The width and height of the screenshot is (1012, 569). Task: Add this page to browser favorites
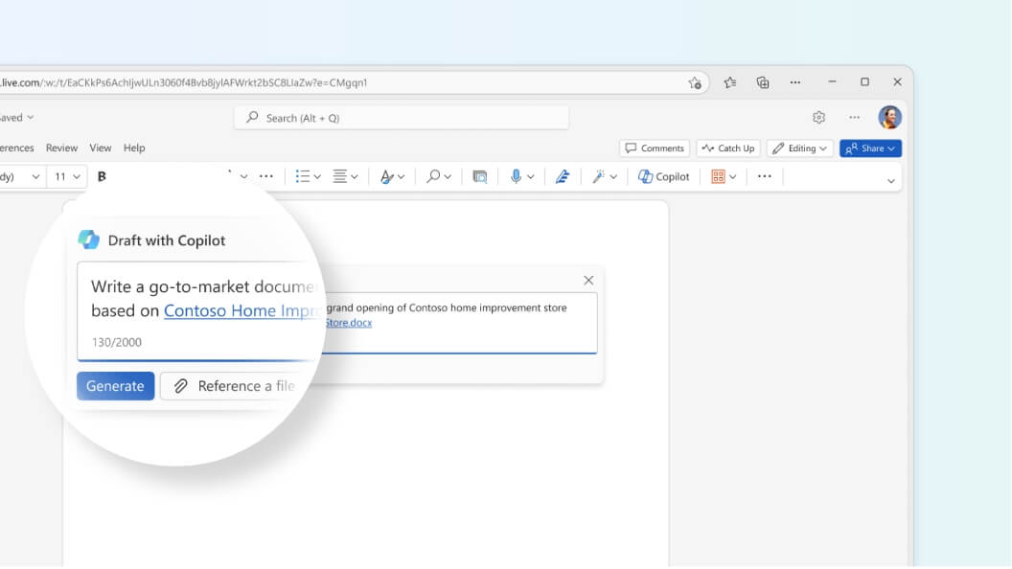click(695, 83)
